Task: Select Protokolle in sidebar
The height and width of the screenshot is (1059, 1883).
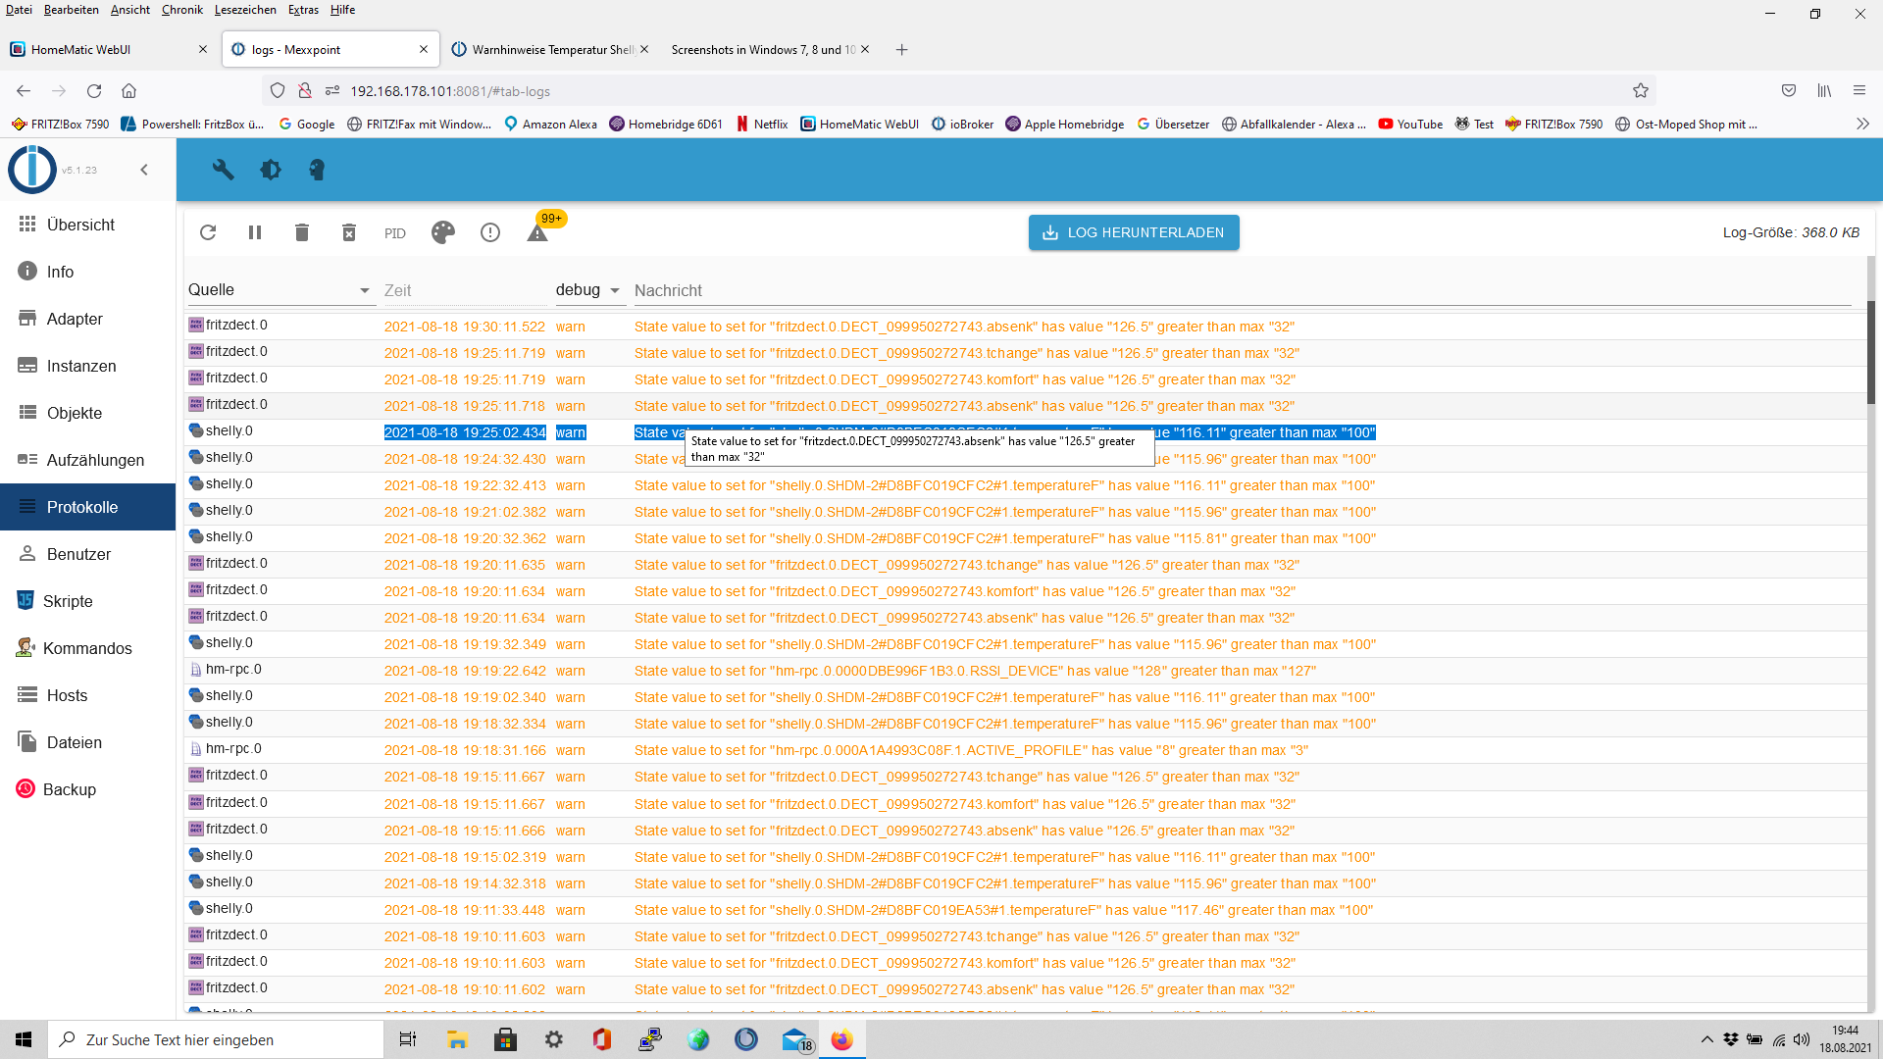Action: coord(88,507)
